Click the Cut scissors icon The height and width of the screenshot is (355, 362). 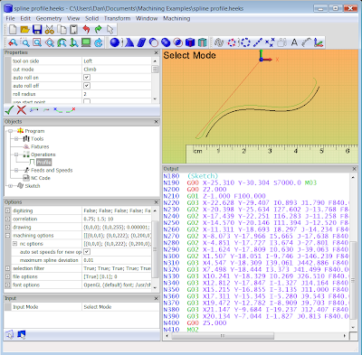pyautogui.click(x=50, y=30)
